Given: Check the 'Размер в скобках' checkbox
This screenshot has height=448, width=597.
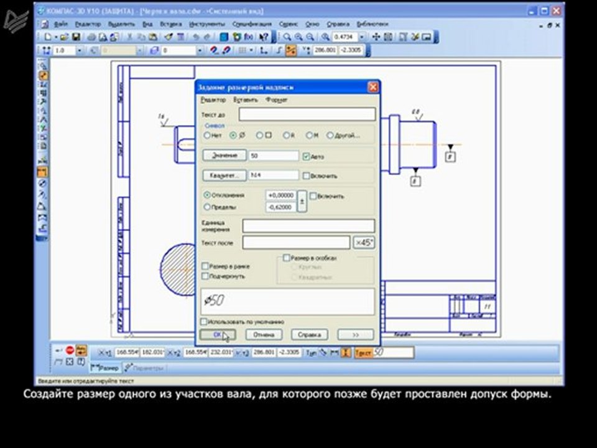Looking at the screenshot, I should coord(286,258).
